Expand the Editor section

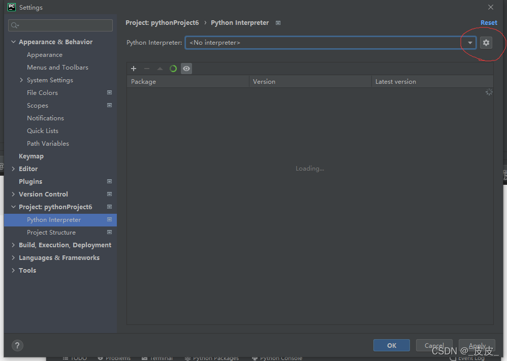pos(13,169)
